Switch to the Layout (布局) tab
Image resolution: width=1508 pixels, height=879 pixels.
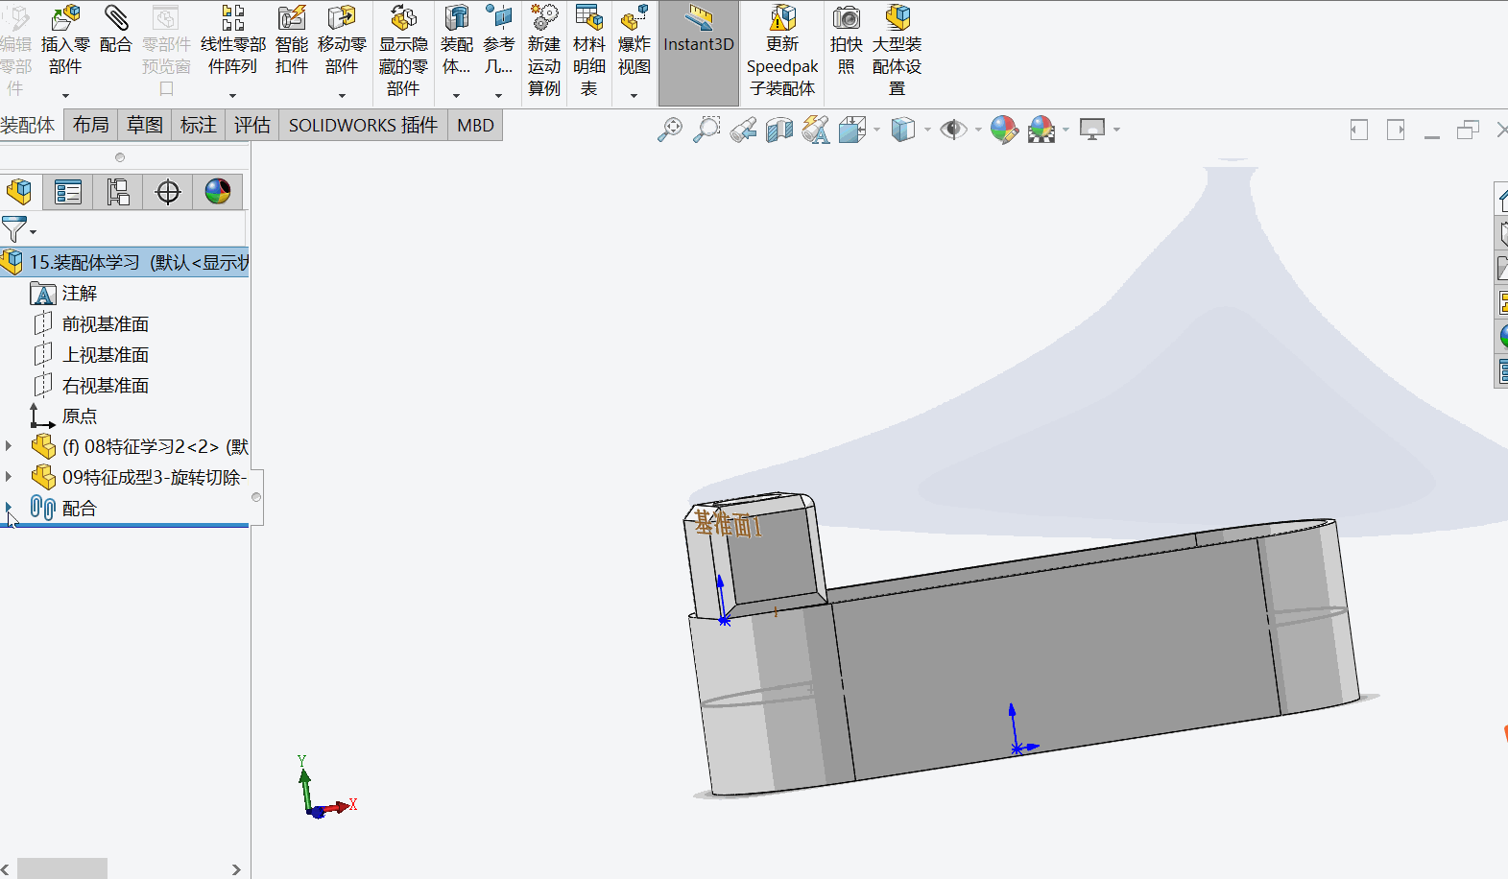[91, 125]
